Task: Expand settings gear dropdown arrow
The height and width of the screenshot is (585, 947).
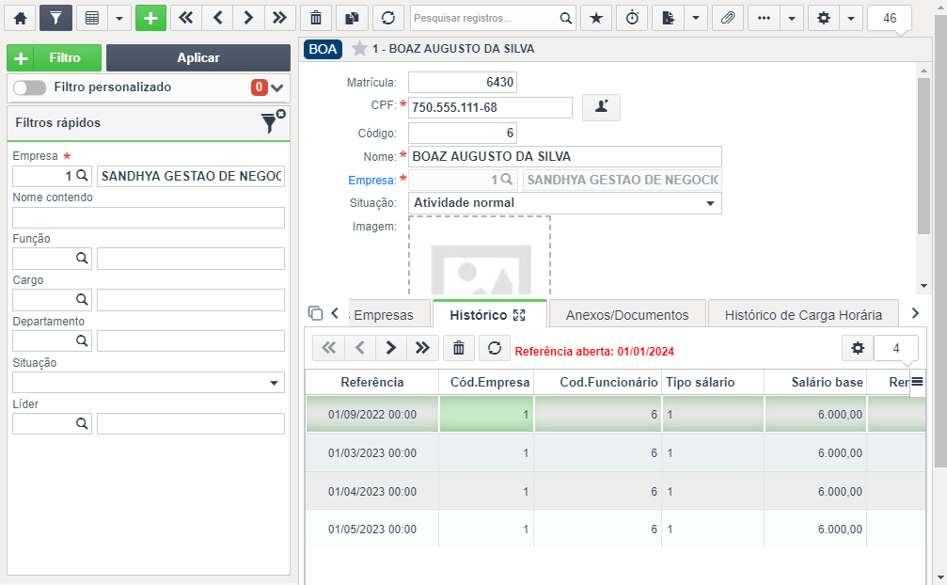Action: coord(851,18)
